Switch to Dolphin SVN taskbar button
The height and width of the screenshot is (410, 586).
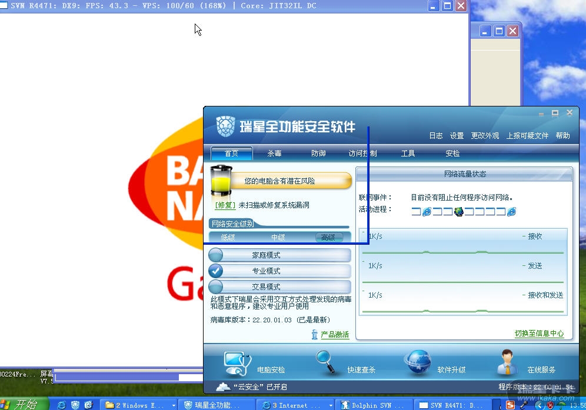coord(374,405)
